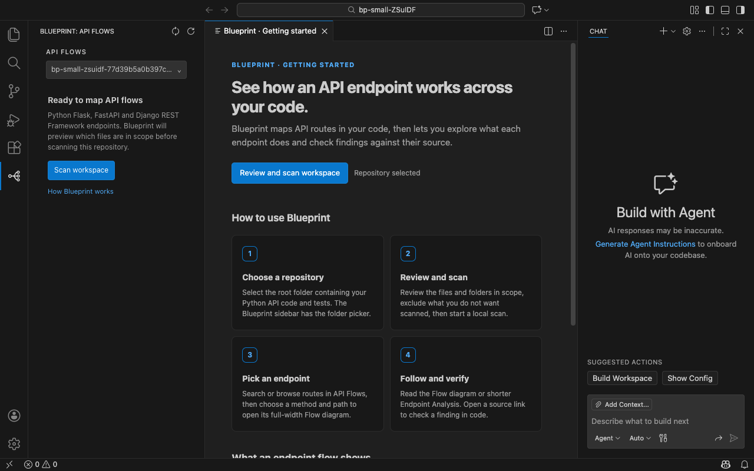Click Review and scan workspace button
This screenshot has height=471, width=754.
[290, 173]
